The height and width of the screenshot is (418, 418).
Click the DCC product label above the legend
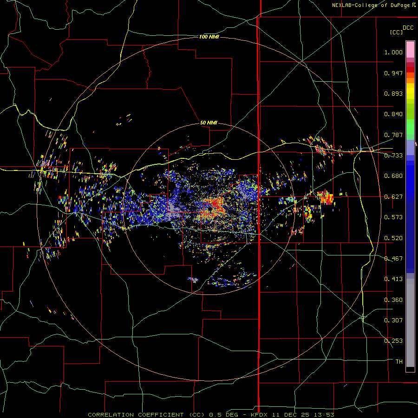tap(408, 28)
